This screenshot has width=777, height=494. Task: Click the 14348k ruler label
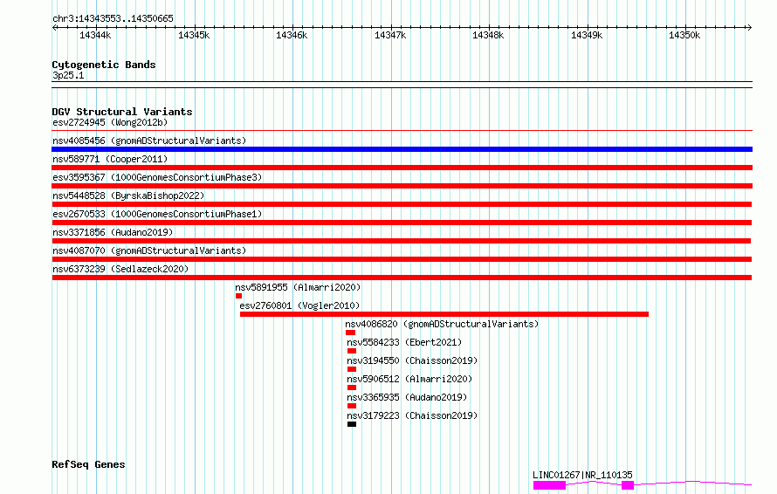[488, 36]
